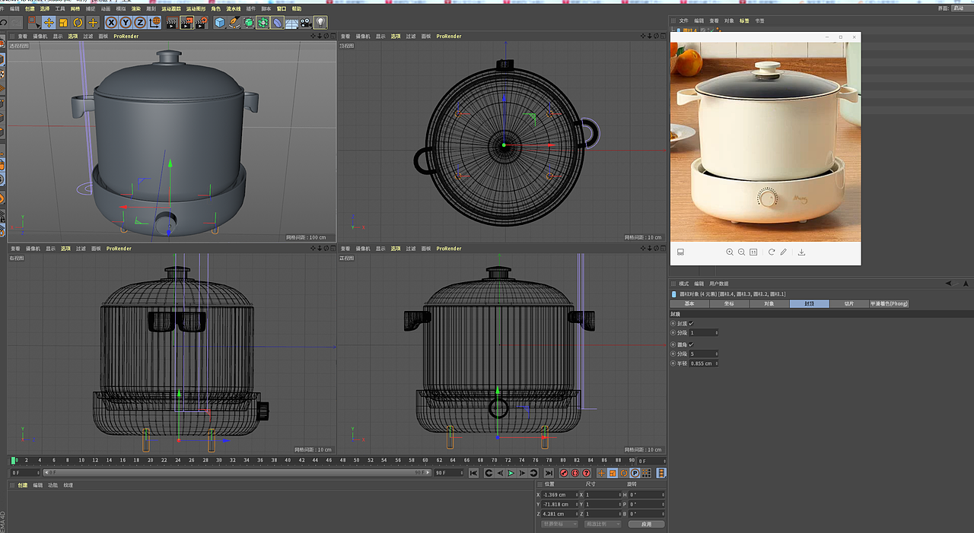Click frame 20 on the timeline ruler
Image resolution: width=974 pixels, height=533 pixels.
tap(151, 460)
